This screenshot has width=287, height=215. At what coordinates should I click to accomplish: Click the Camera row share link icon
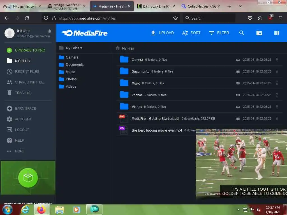click(238, 60)
